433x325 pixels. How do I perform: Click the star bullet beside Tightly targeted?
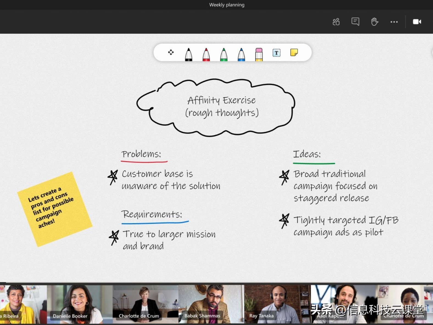click(x=284, y=221)
